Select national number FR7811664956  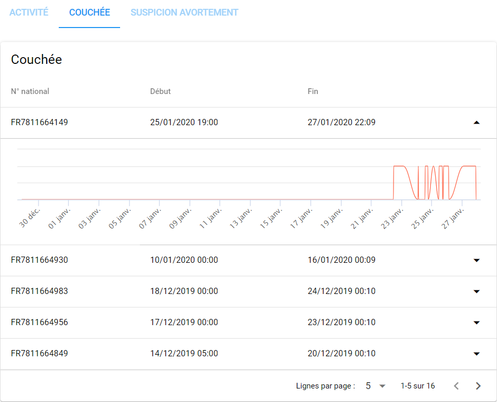40,322
